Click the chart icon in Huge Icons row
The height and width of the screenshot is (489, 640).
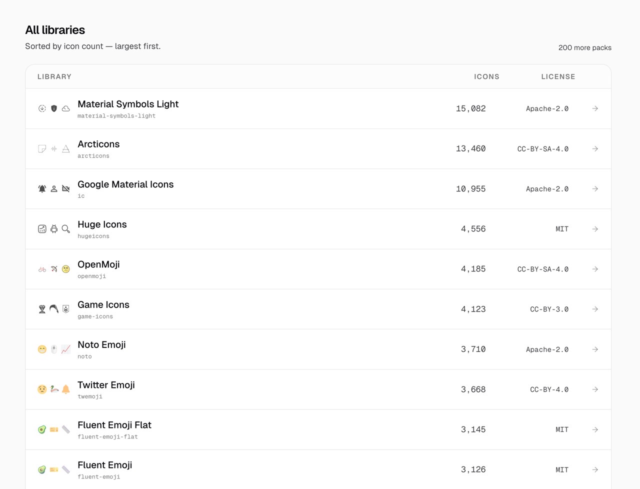click(42, 229)
